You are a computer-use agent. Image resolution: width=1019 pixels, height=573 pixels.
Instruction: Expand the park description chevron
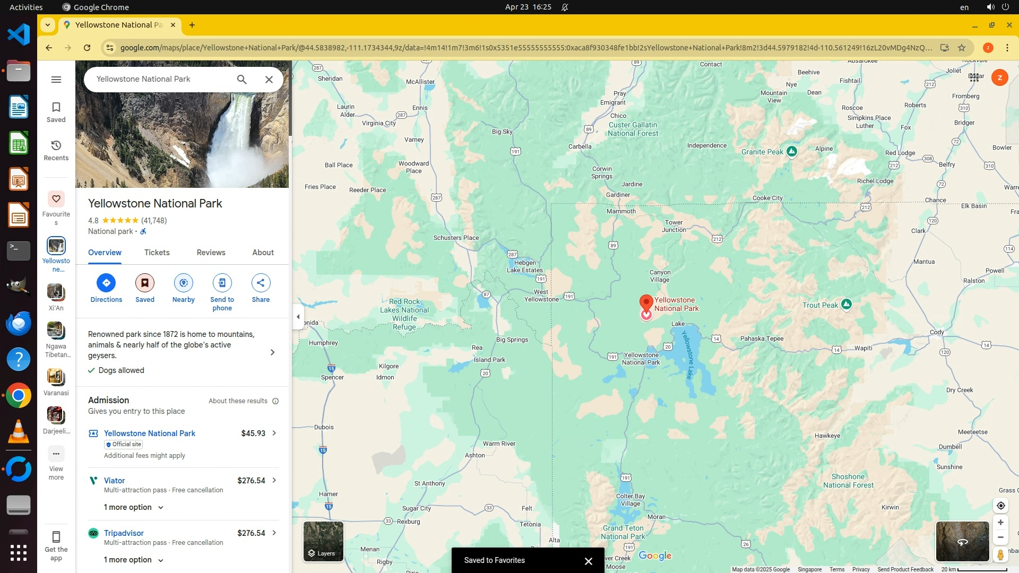[272, 352]
